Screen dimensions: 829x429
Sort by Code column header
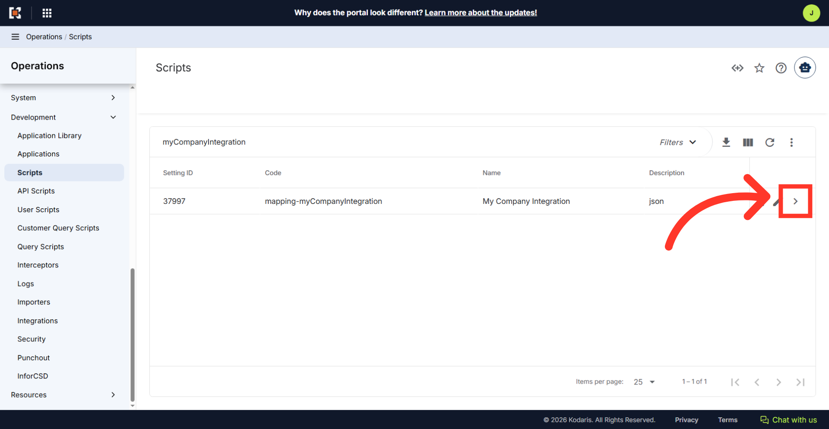point(273,173)
